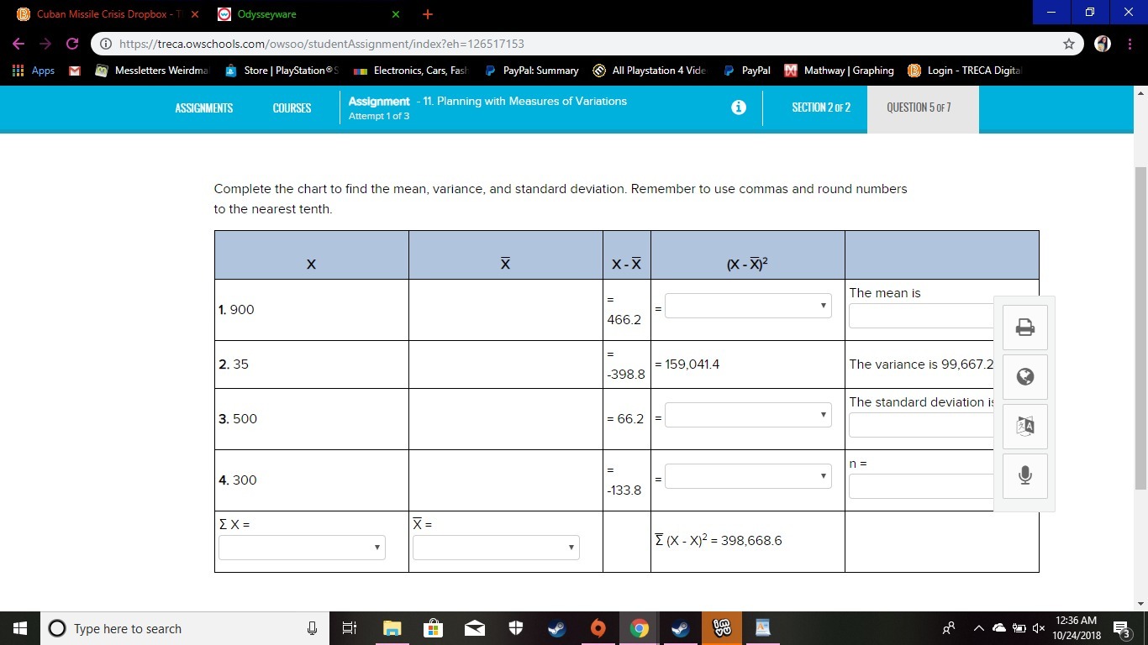The height and width of the screenshot is (645, 1148).
Task: Click the QUESTION 5 OF 7 button
Action: (919, 107)
